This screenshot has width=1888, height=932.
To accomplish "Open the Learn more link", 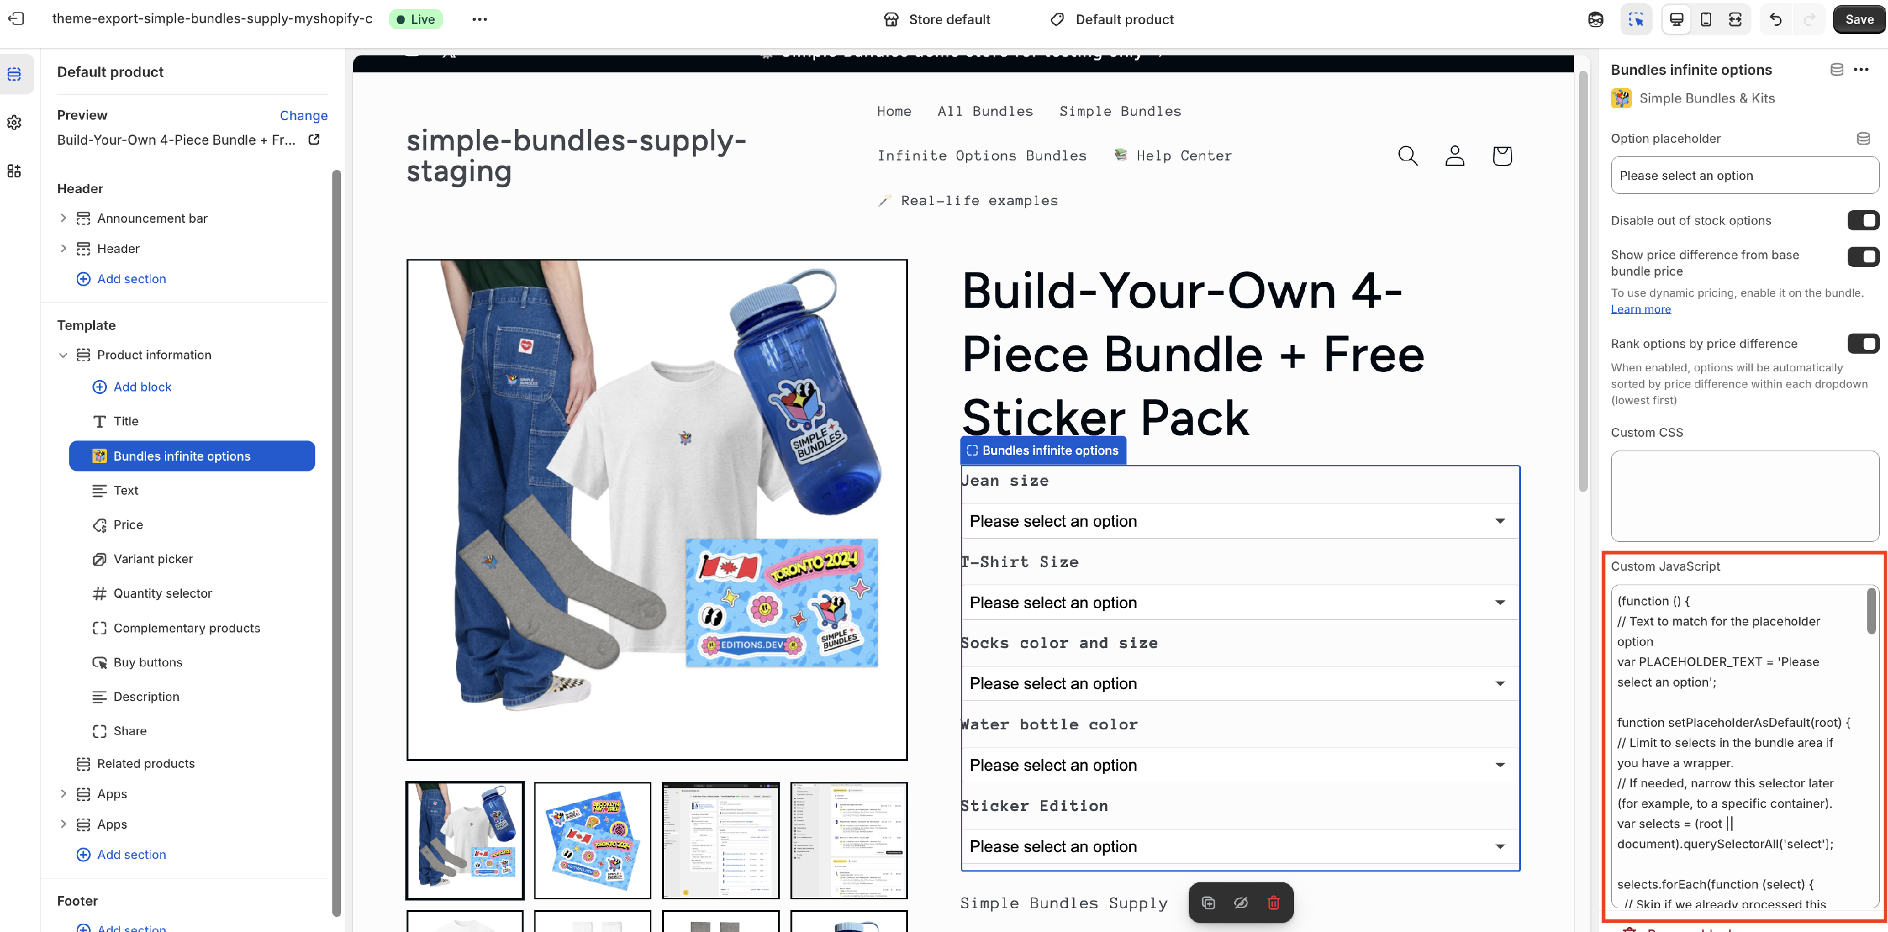I will [1640, 309].
